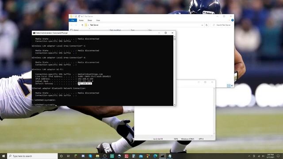The width and height of the screenshot is (283, 159).
Task: Click the IPv4 Address line
Action: [64, 79]
